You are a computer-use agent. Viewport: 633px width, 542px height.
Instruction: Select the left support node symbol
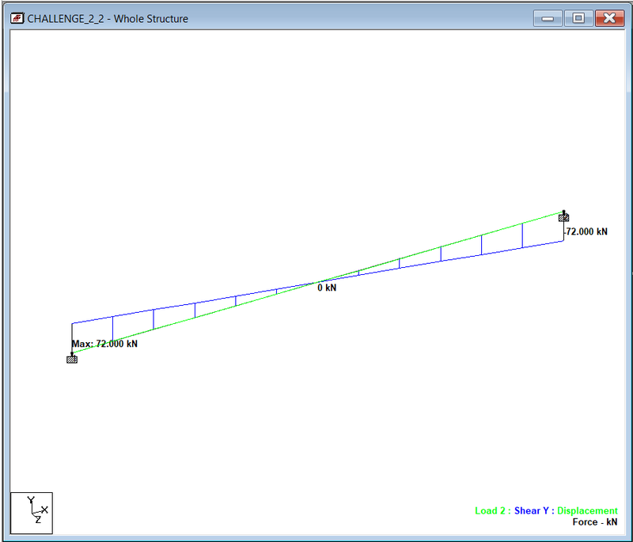tap(72, 358)
